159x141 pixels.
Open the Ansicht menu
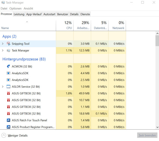pyautogui.click(x=28, y=8)
